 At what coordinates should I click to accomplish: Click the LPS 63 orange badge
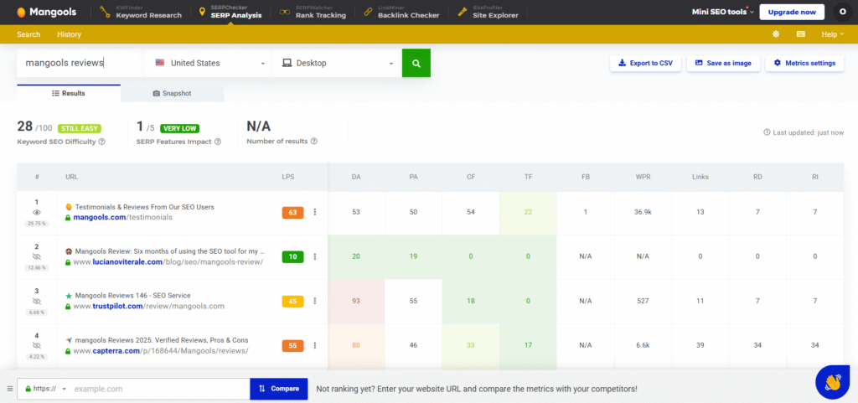(x=292, y=212)
